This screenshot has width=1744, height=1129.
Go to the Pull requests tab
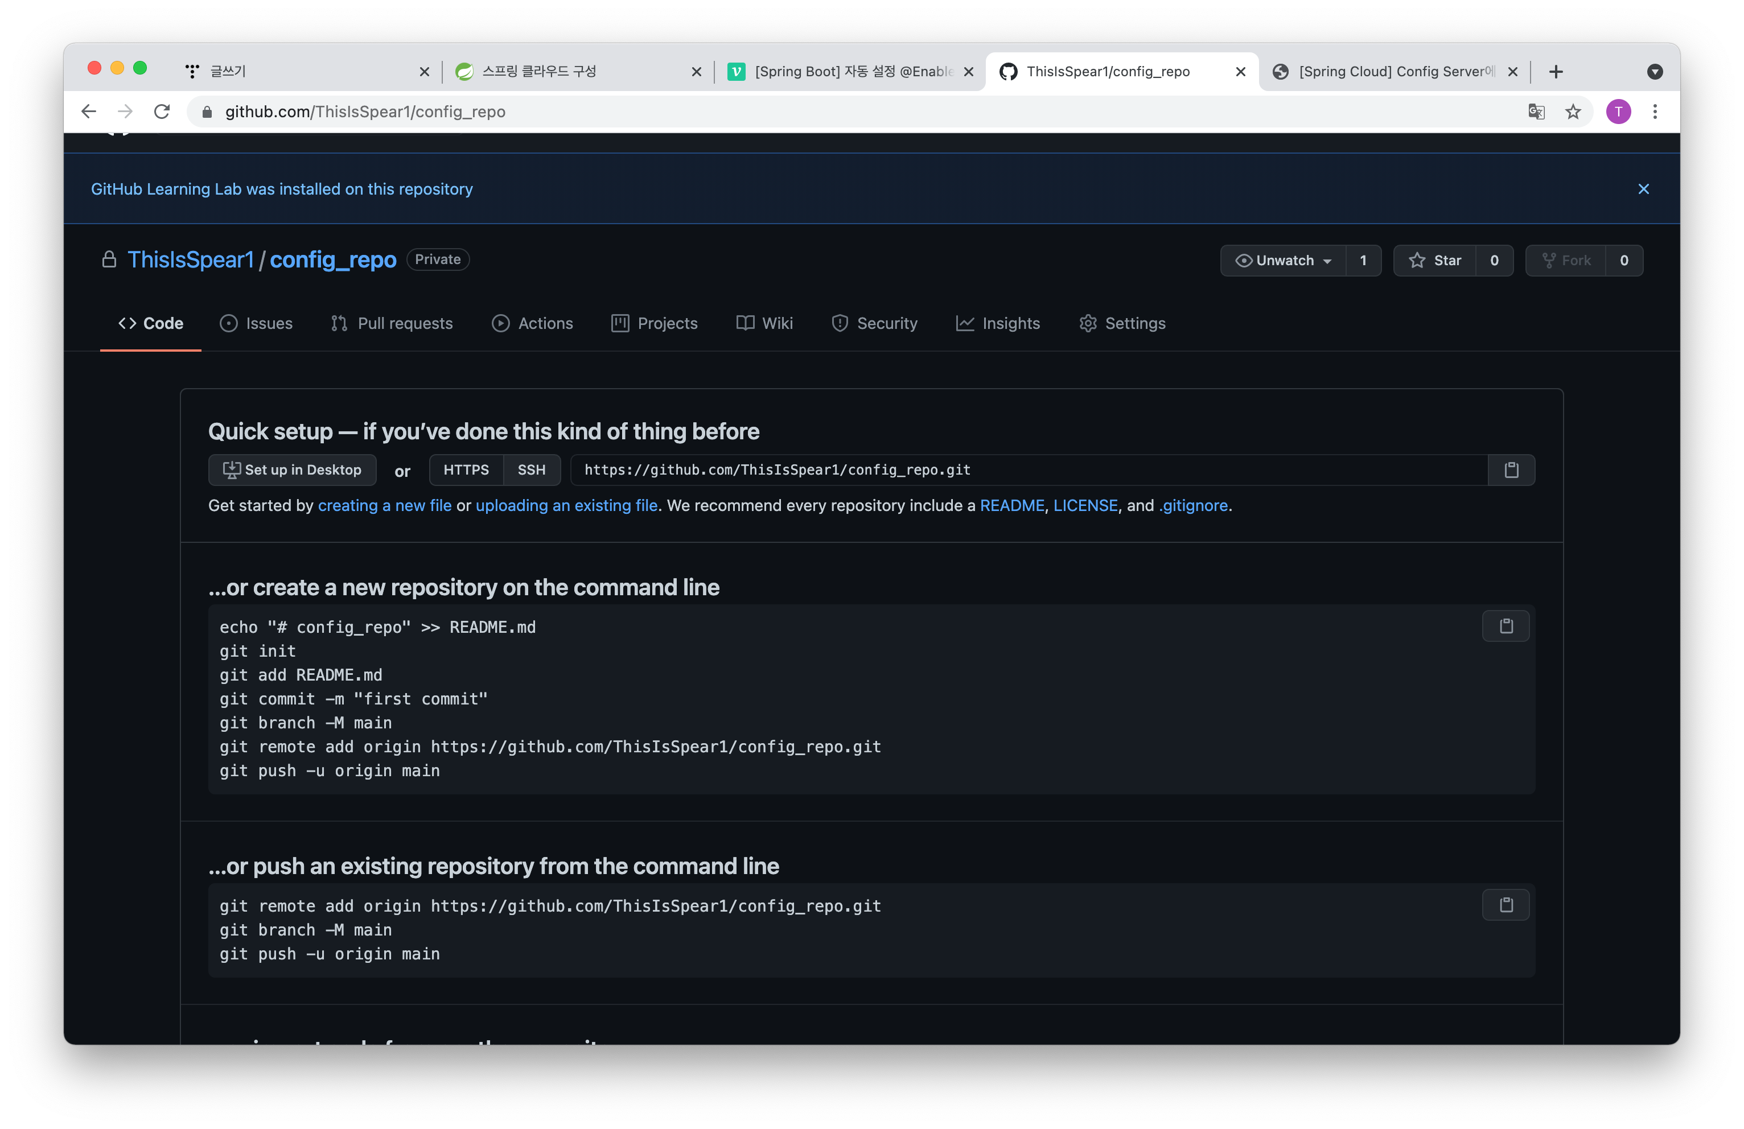(x=391, y=323)
